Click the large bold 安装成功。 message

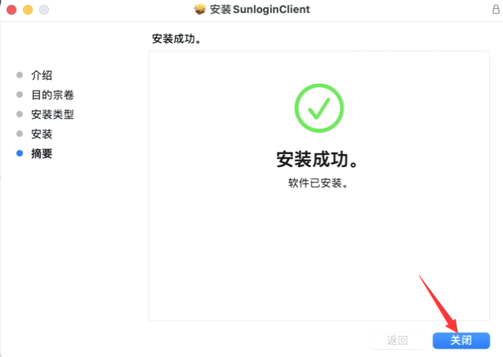point(317,159)
